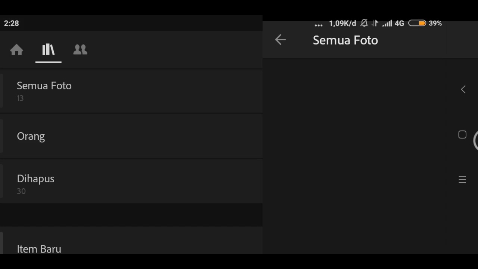Go to the Home tab icon
Viewport: 478px width, 269px height.
[x=16, y=50]
